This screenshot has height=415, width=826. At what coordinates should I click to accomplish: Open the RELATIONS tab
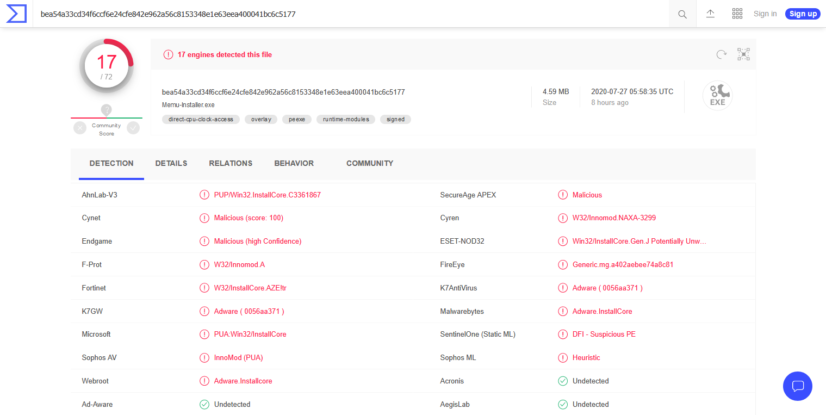tap(231, 163)
